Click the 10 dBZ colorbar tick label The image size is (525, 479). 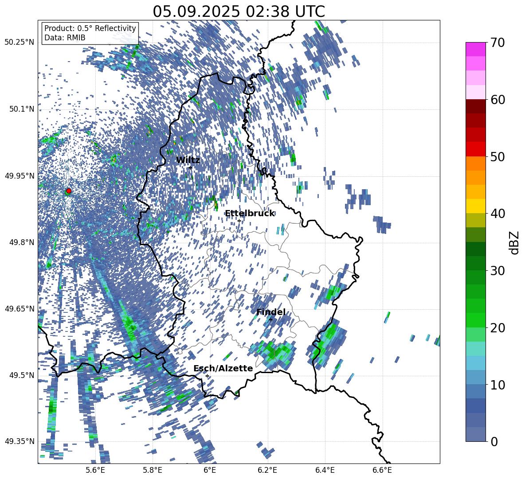coord(498,385)
